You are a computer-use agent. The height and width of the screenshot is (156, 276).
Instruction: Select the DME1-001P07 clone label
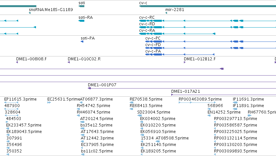(x=102, y=85)
